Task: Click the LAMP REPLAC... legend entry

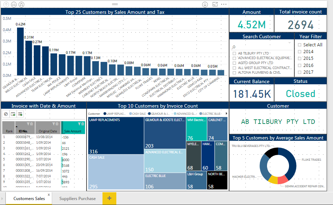Action: 115,114
